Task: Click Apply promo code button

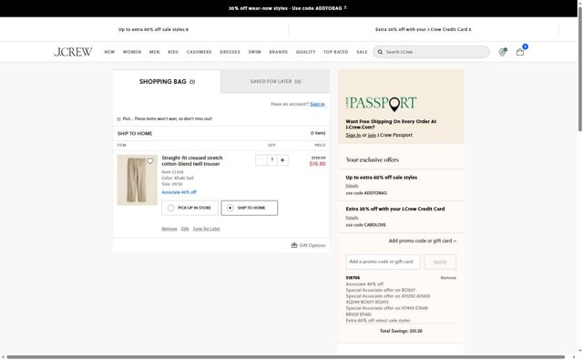Action: [440, 262]
